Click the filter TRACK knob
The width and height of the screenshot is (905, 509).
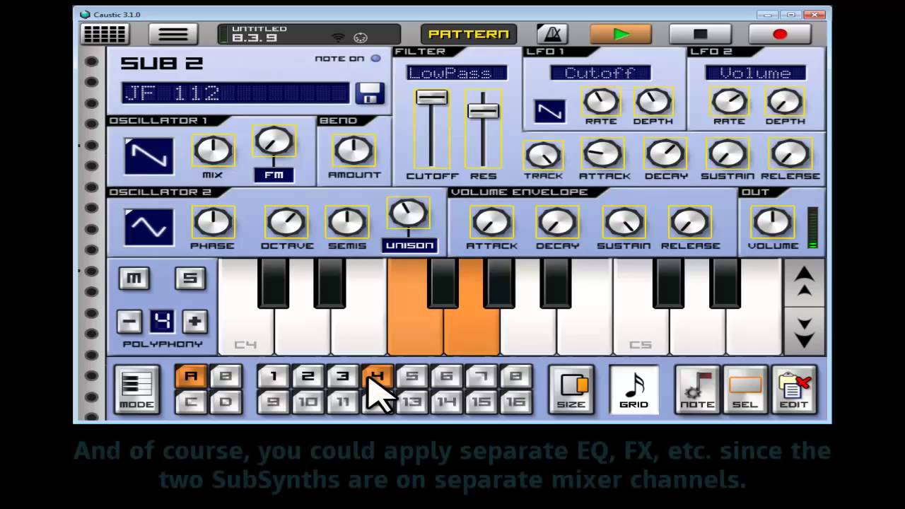[543, 155]
